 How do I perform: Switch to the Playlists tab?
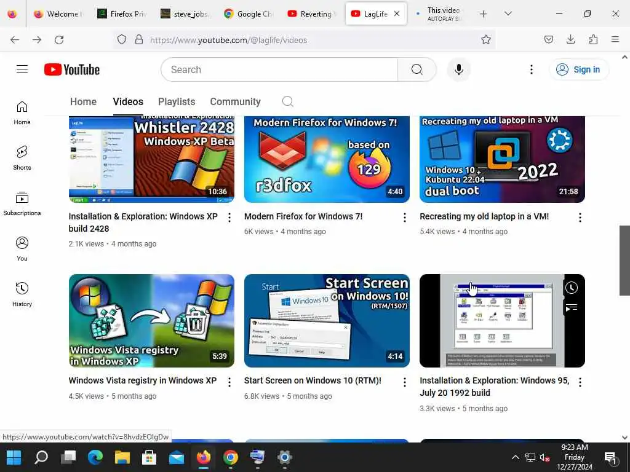177,101
